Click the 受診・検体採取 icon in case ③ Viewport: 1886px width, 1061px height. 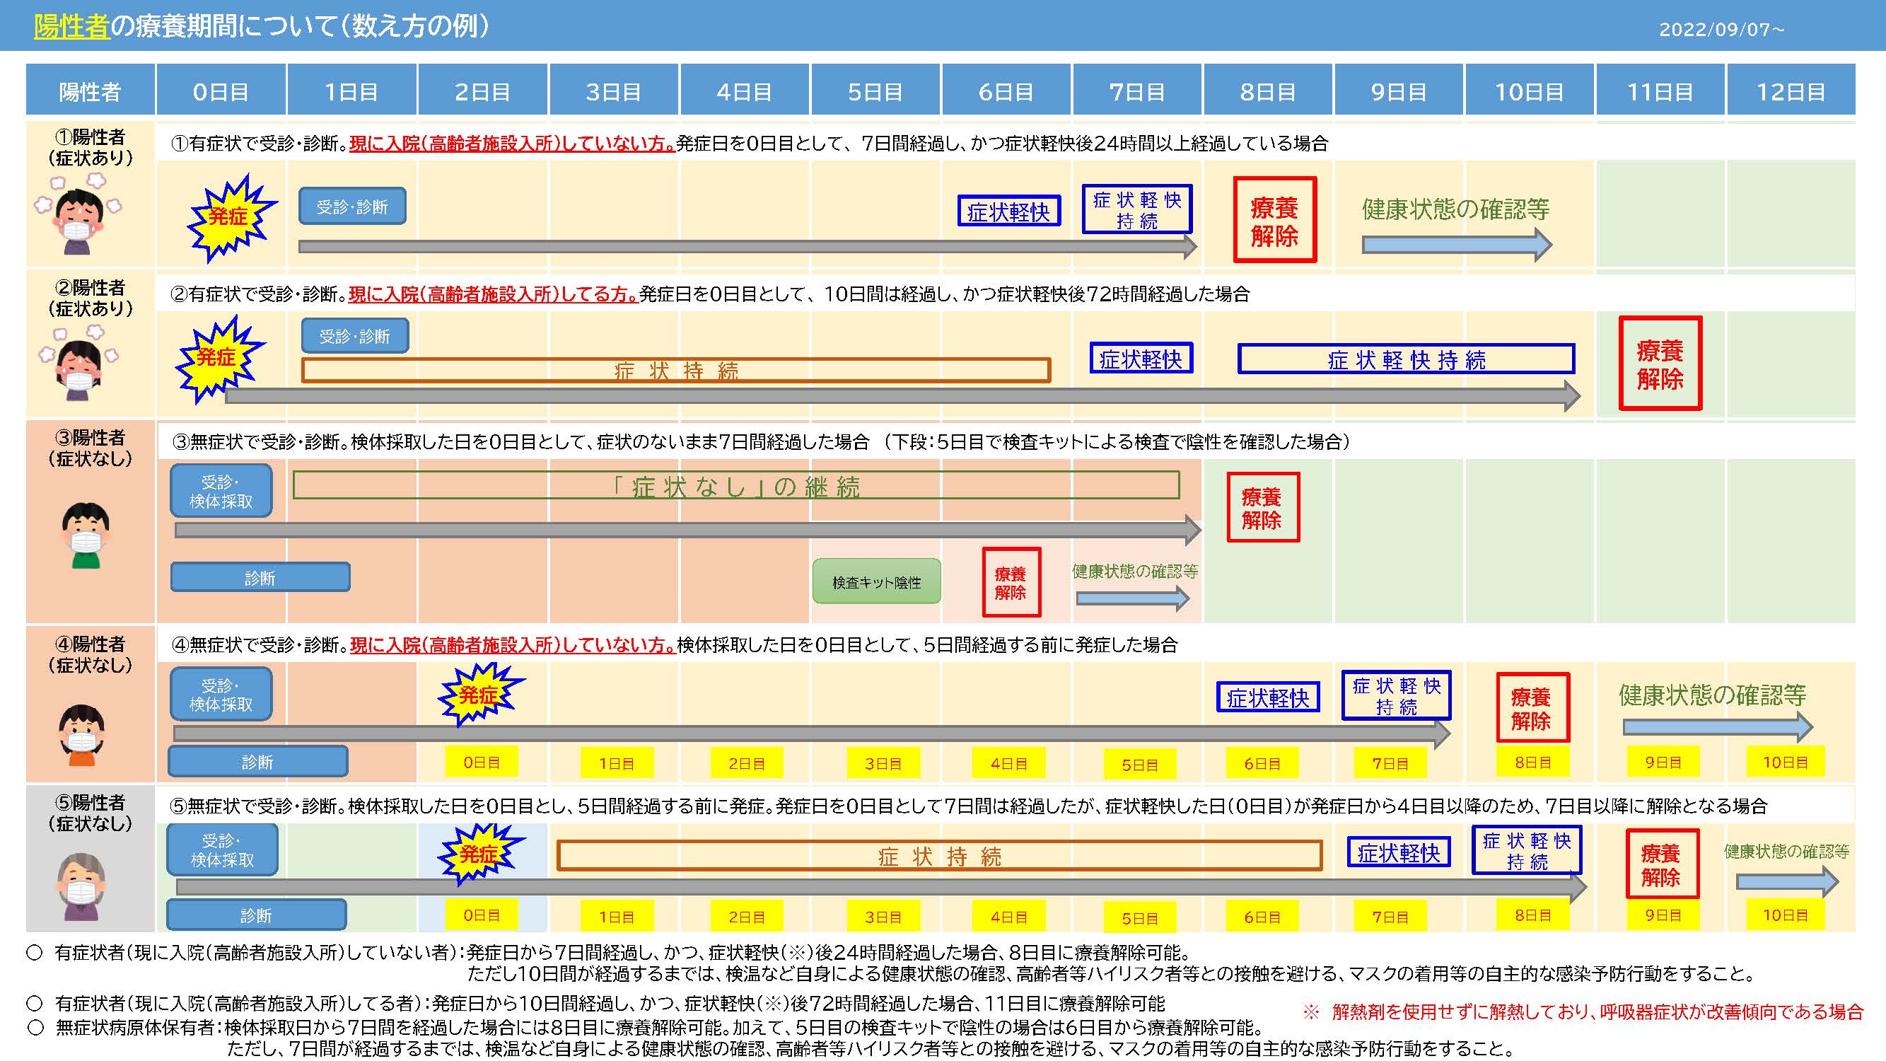coord(221,491)
